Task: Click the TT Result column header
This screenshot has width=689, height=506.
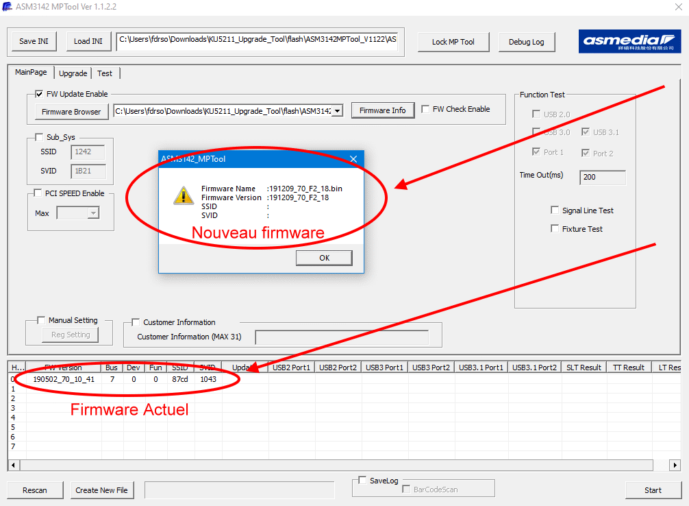Action: click(628, 368)
